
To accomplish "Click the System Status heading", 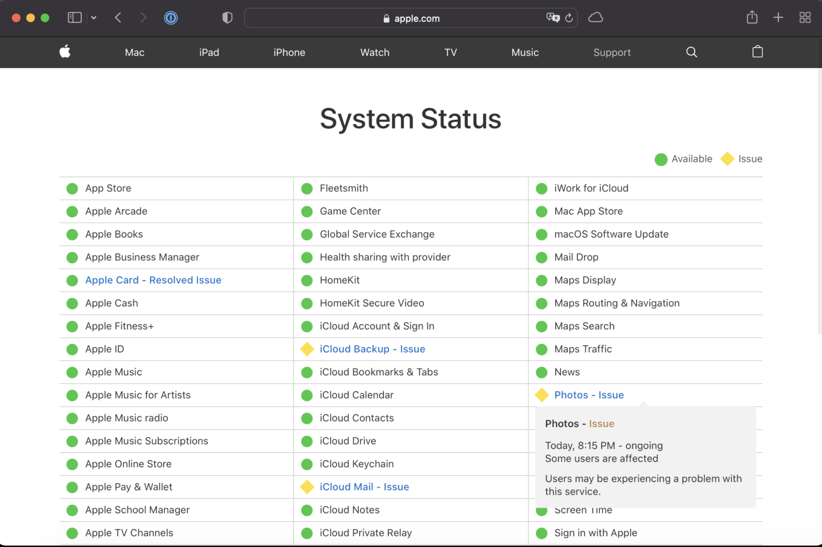I will [411, 119].
